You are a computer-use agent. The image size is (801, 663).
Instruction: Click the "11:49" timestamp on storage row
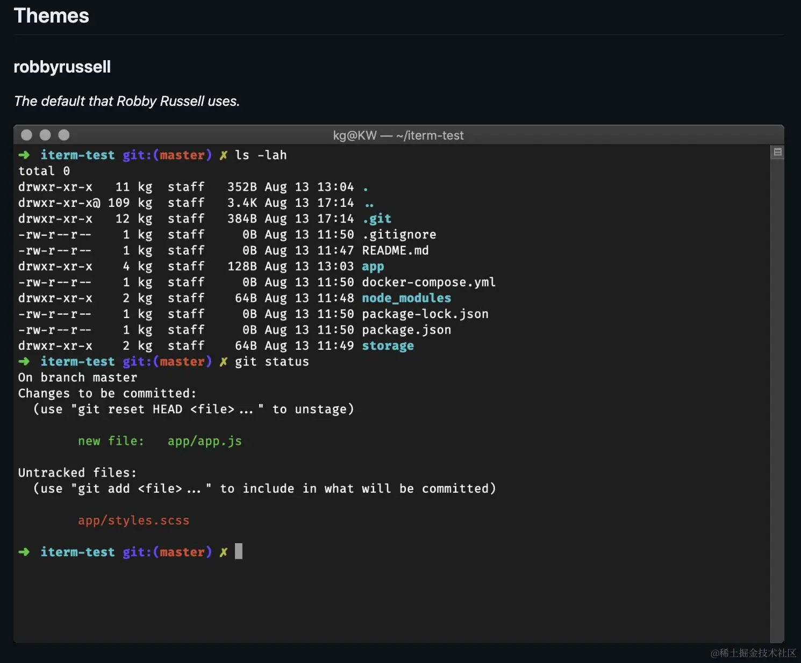[335, 346]
